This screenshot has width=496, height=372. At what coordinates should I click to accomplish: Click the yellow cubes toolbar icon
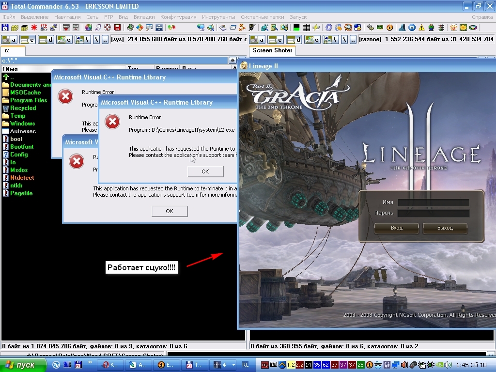[15, 28]
